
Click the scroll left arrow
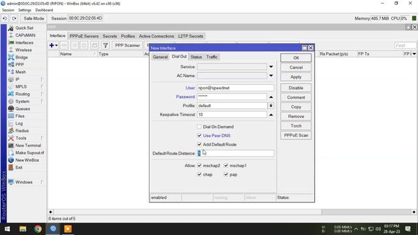50,211
